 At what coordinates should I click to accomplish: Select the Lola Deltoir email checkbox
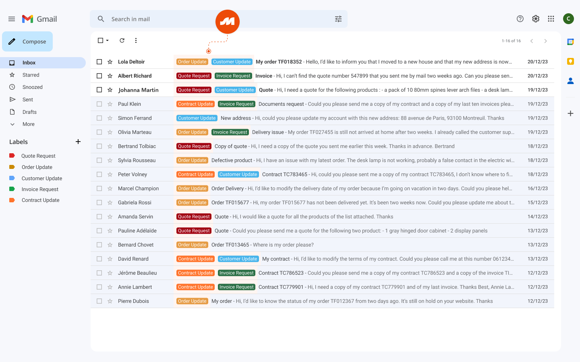[99, 62]
